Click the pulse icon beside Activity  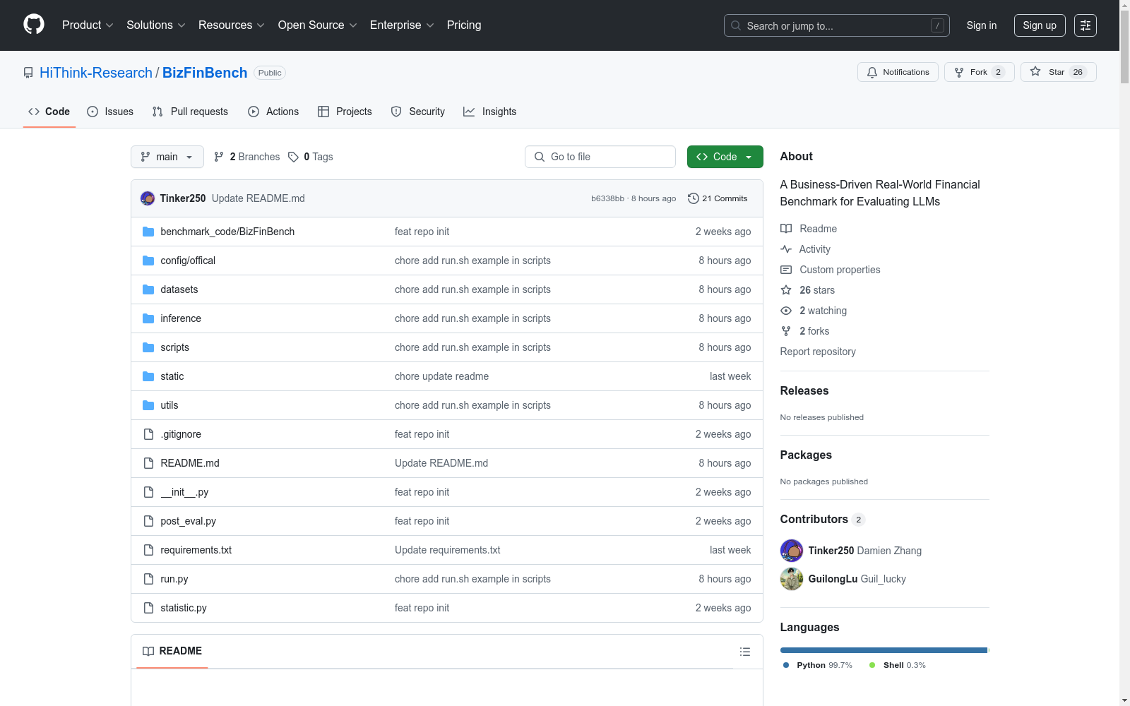click(786, 249)
